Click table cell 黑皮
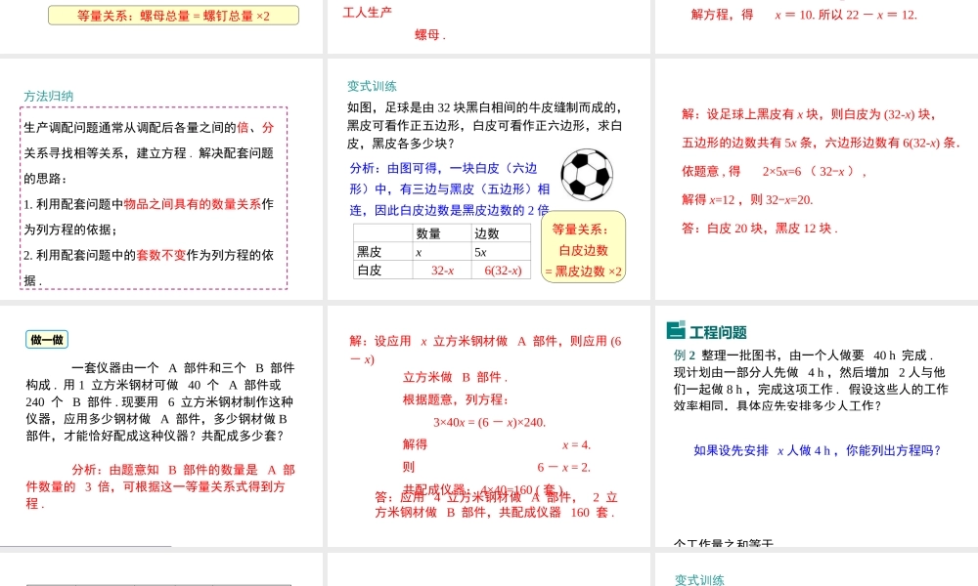 tap(382, 252)
